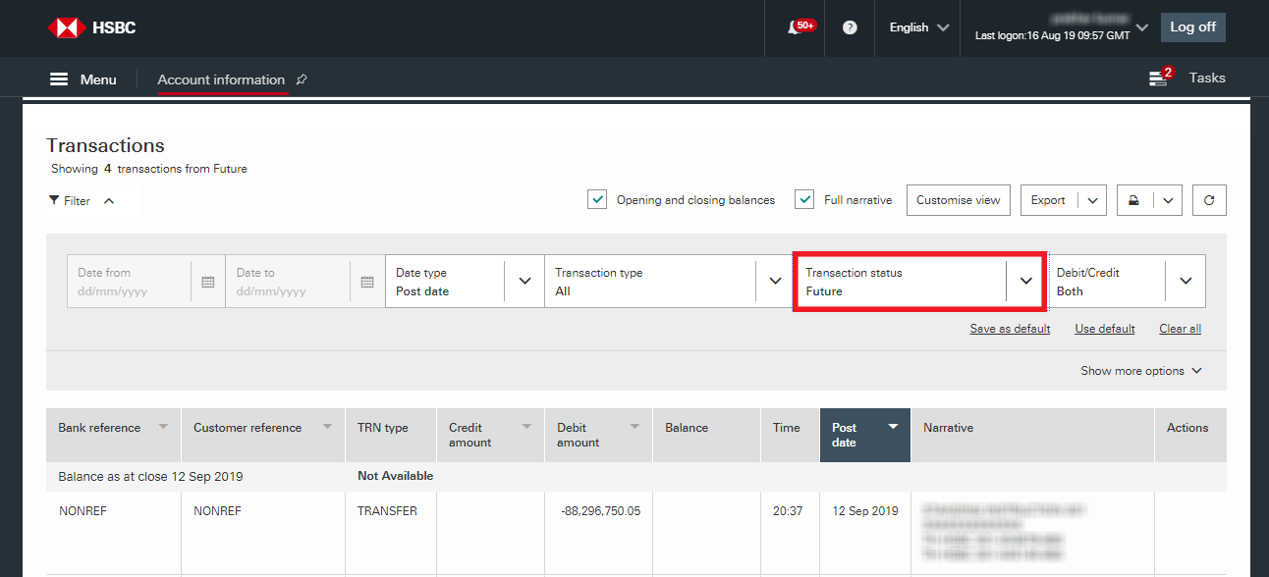Open the Export options dropdown arrow
Image resolution: width=1269 pixels, height=577 pixels.
pyautogui.click(x=1093, y=200)
